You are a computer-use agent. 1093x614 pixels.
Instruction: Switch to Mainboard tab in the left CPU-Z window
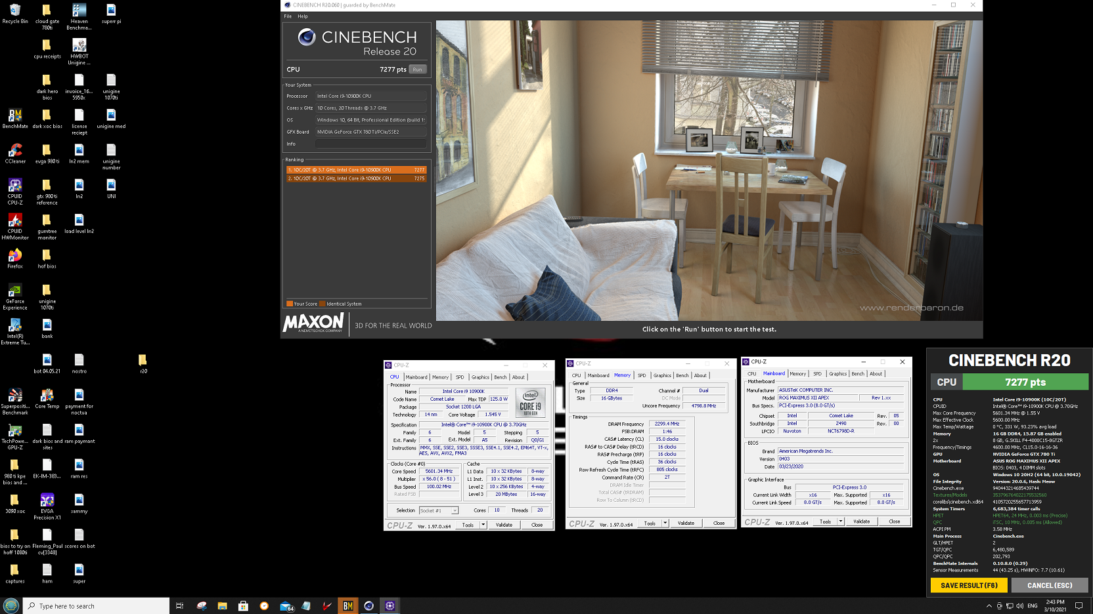(416, 377)
